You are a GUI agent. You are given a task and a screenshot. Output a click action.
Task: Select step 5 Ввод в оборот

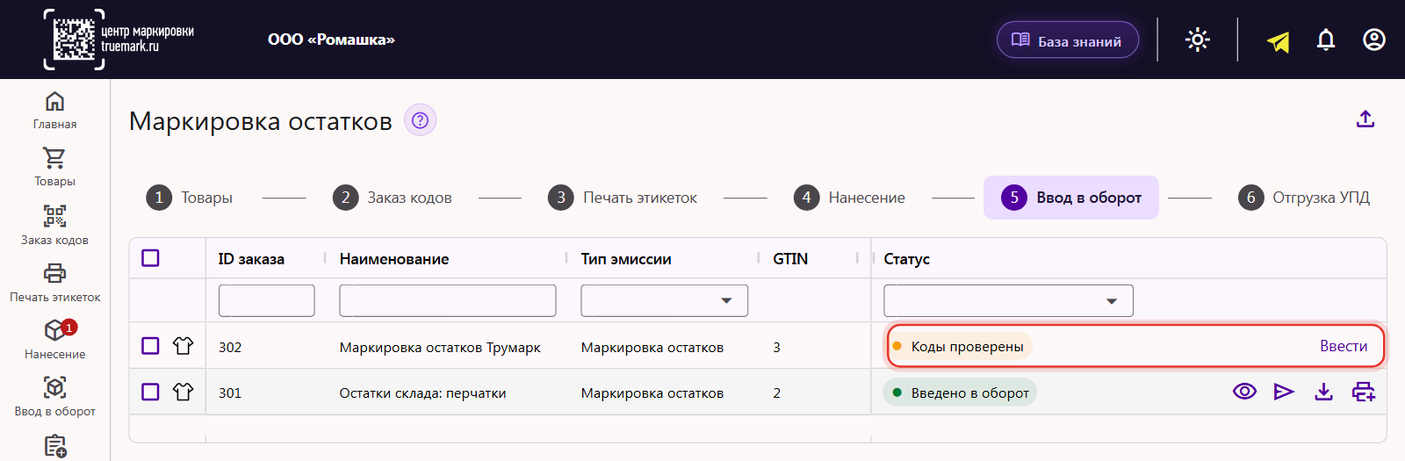click(x=1071, y=198)
